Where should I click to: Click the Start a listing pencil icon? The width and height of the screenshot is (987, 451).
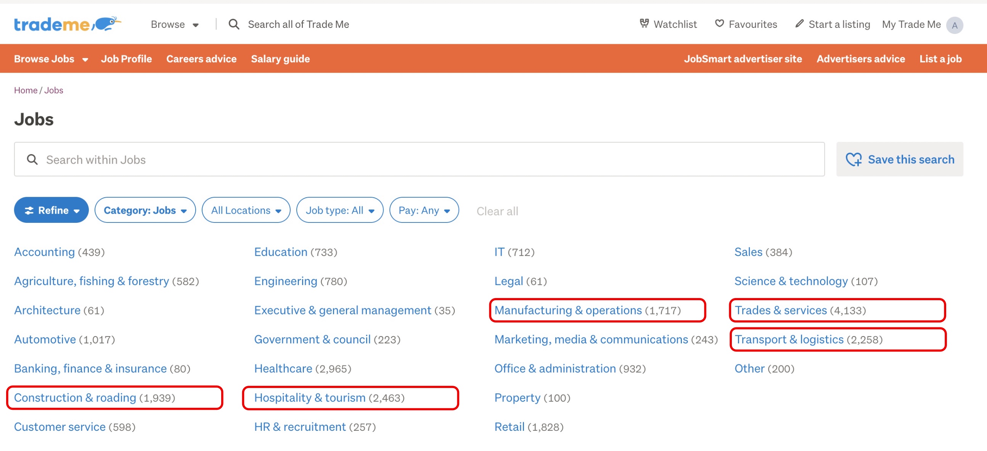pos(799,24)
